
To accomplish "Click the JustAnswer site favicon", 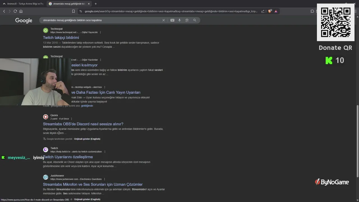I will [x=46, y=177].
